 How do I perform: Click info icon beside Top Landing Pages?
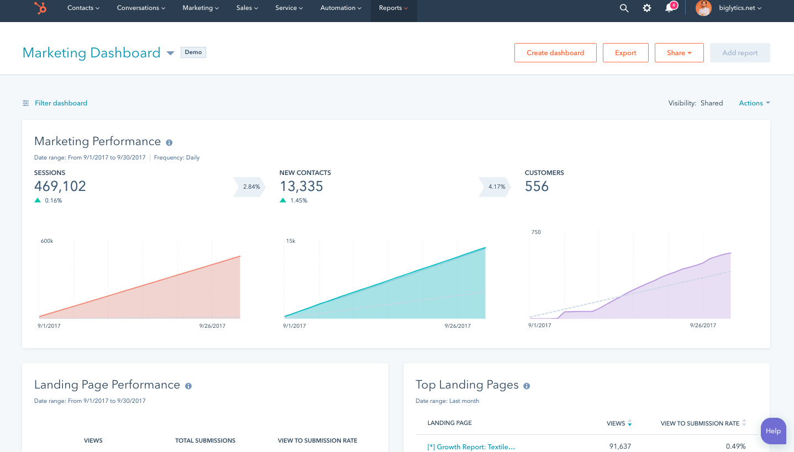[527, 386]
